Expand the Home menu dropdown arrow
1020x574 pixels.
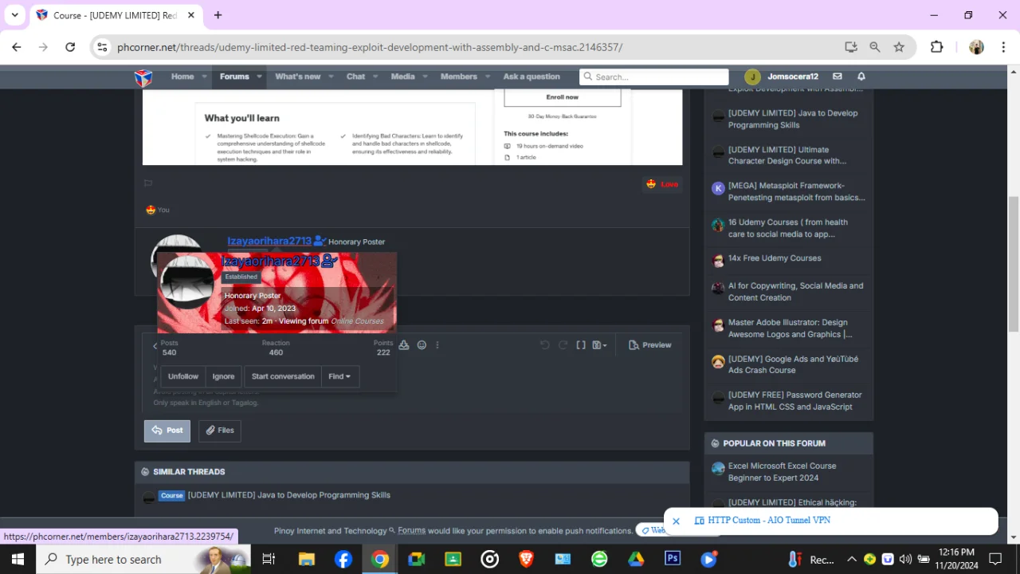tap(205, 77)
